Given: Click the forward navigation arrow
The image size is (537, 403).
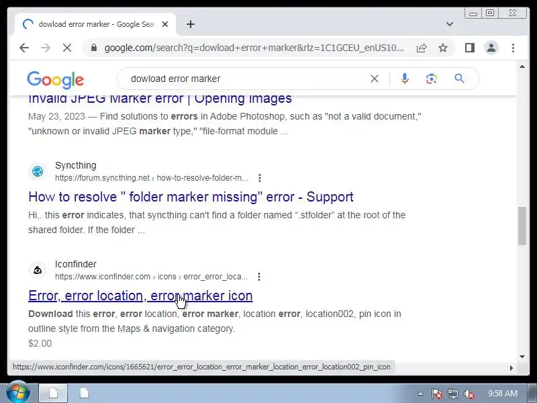Looking at the screenshot, I should 46,48.
